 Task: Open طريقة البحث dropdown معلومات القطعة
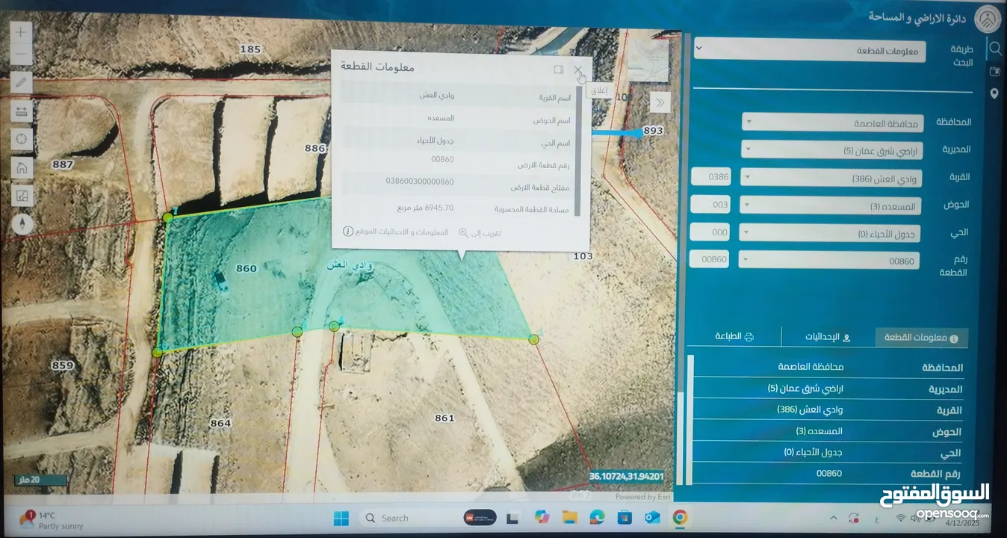pos(809,50)
